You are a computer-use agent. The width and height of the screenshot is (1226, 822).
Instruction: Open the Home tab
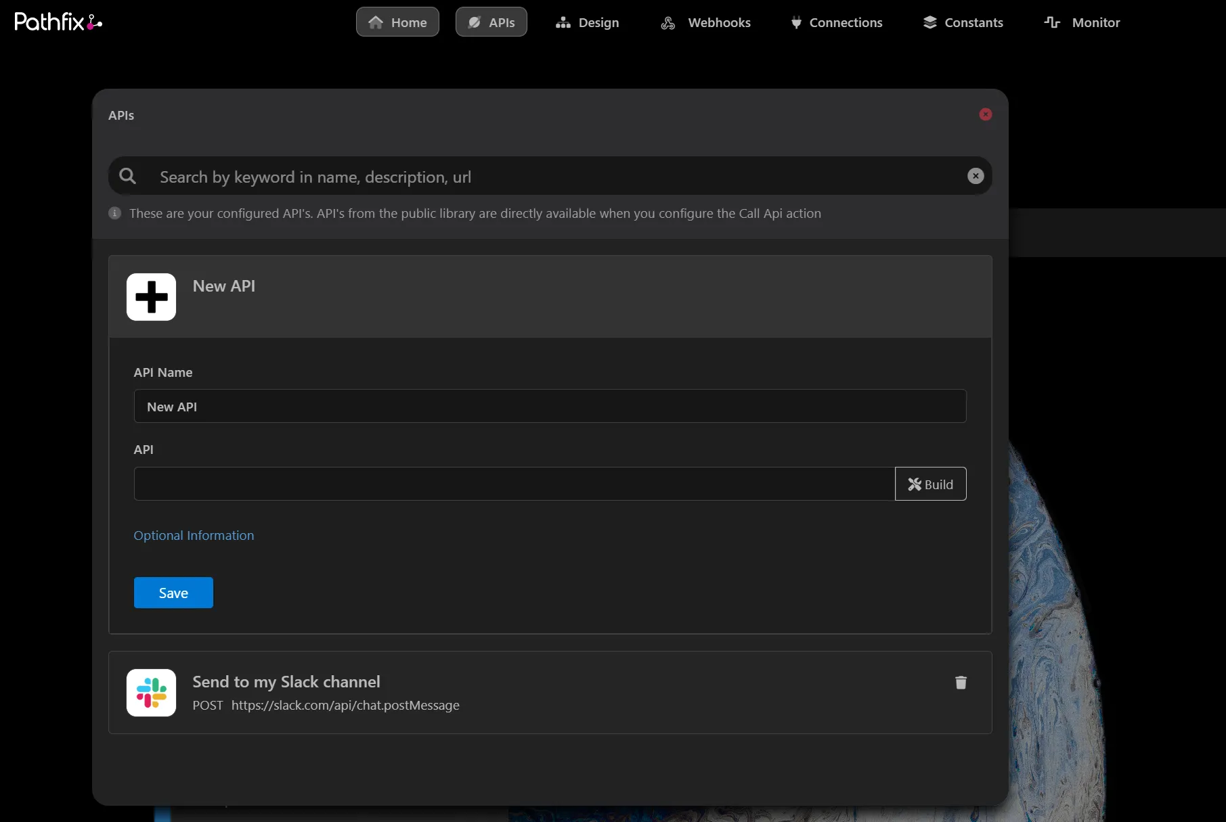tap(397, 22)
